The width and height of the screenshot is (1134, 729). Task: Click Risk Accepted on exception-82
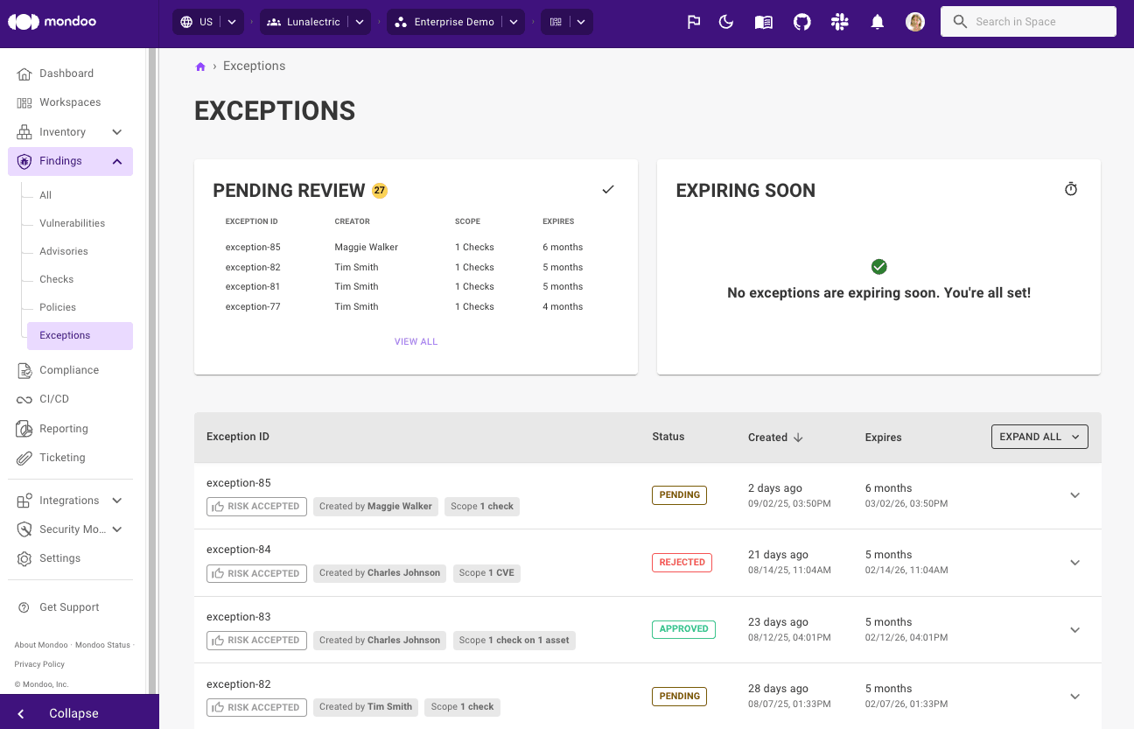pyautogui.click(x=256, y=707)
